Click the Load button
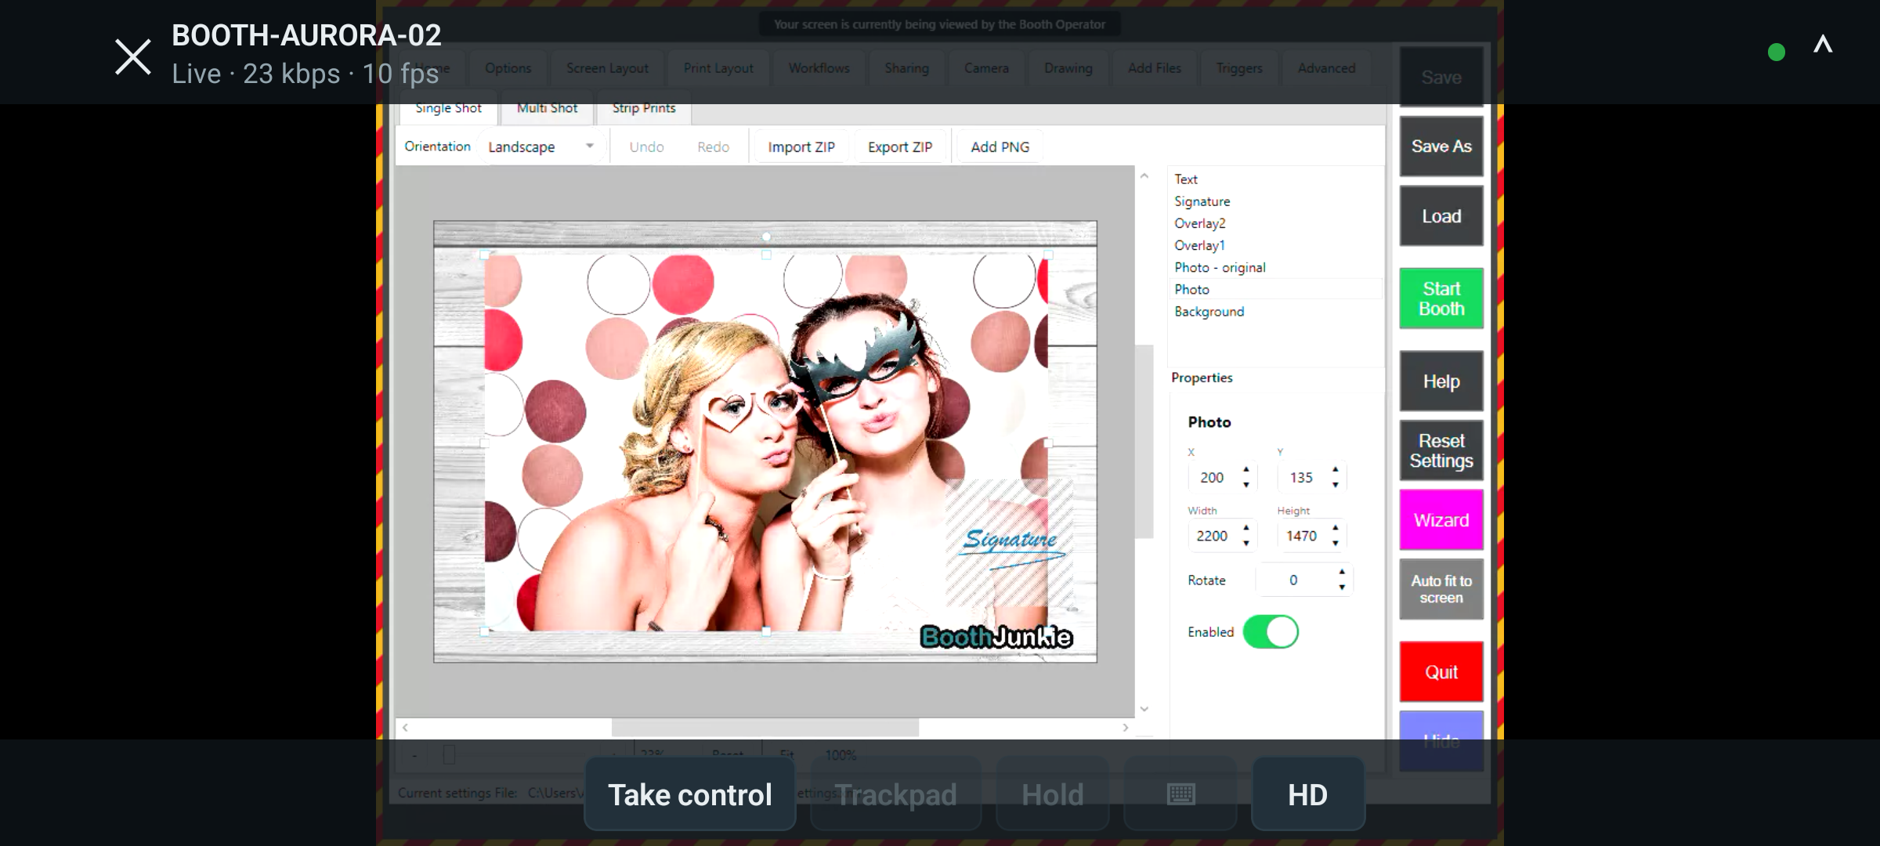The height and width of the screenshot is (846, 1880). pyautogui.click(x=1441, y=216)
